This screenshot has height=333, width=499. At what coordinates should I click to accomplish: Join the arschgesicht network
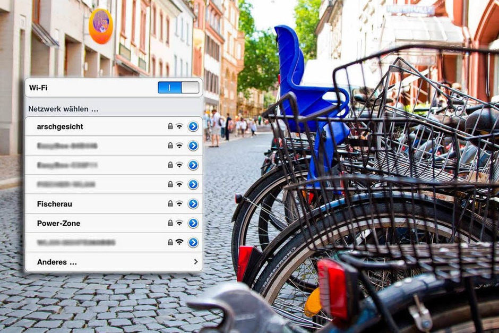pos(114,126)
